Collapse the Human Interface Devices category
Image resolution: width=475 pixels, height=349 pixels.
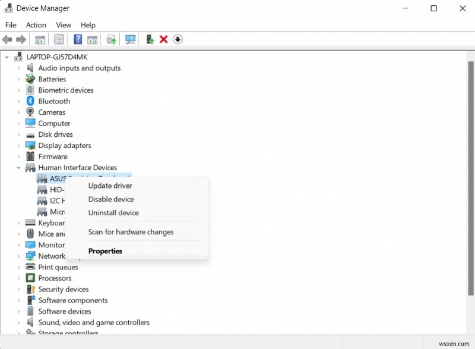18,167
